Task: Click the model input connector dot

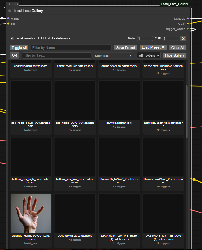Action: (x=8, y=19)
